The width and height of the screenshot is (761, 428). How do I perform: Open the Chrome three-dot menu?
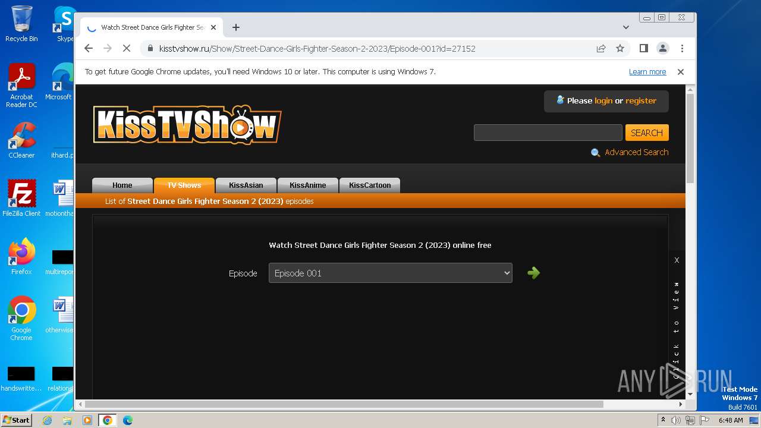(x=682, y=48)
